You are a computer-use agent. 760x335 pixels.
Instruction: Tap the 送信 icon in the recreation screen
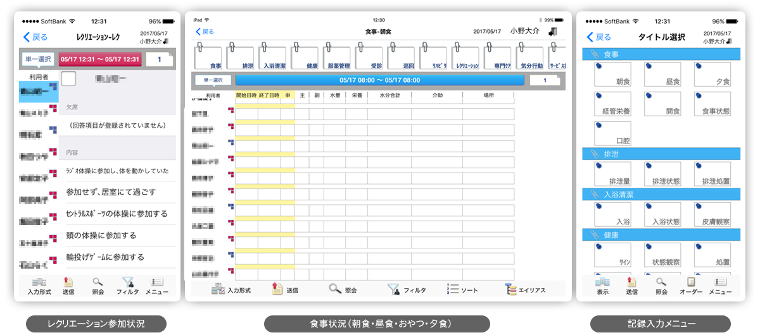(68, 286)
